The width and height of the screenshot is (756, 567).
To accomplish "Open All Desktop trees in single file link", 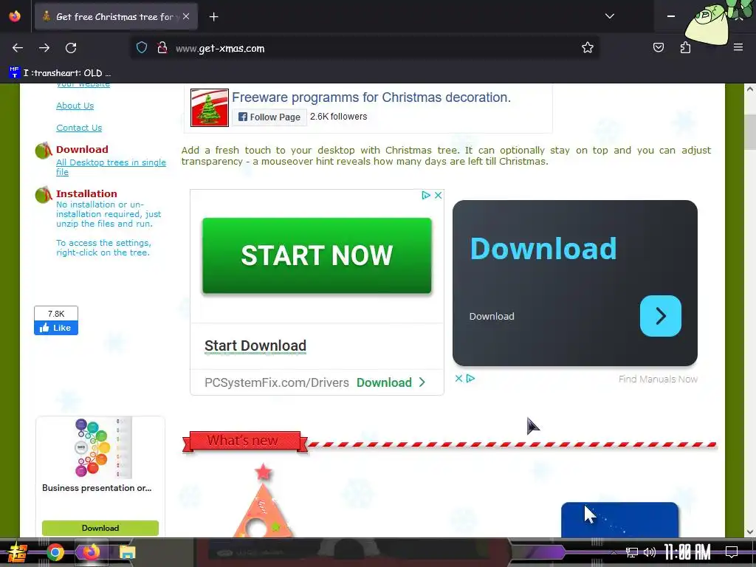I will click(x=111, y=168).
